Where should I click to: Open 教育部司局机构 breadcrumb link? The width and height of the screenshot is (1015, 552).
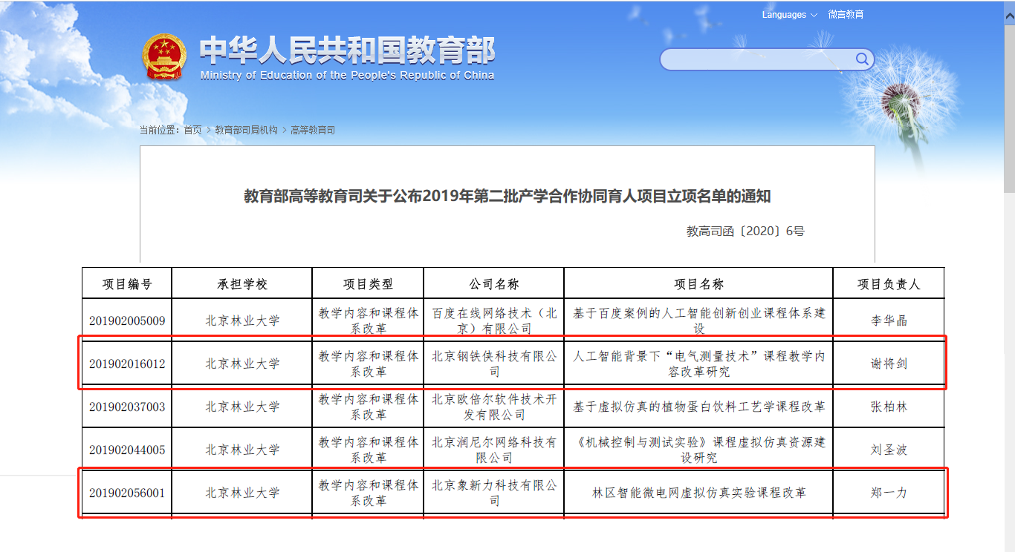pos(246,130)
